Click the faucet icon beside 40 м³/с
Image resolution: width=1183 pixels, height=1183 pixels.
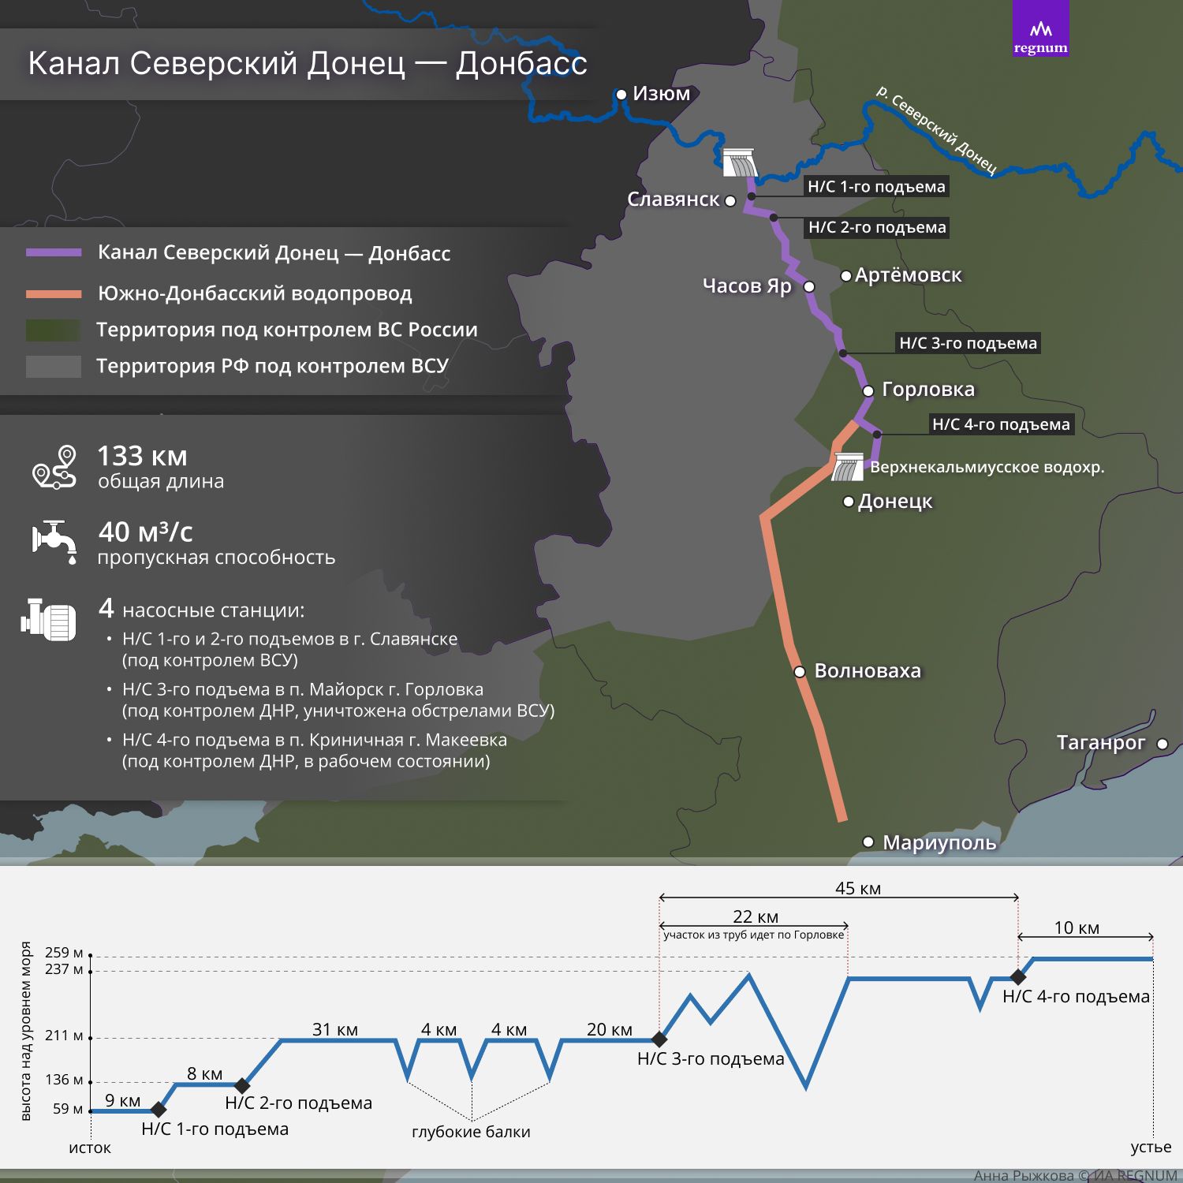(54, 542)
